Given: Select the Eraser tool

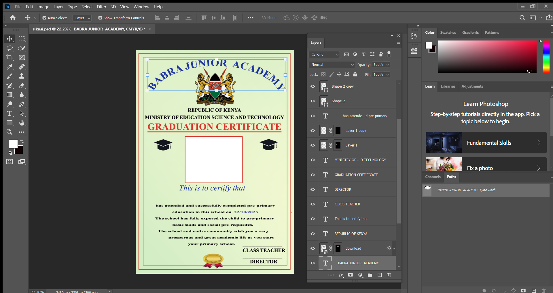Looking at the screenshot, I should [22, 86].
